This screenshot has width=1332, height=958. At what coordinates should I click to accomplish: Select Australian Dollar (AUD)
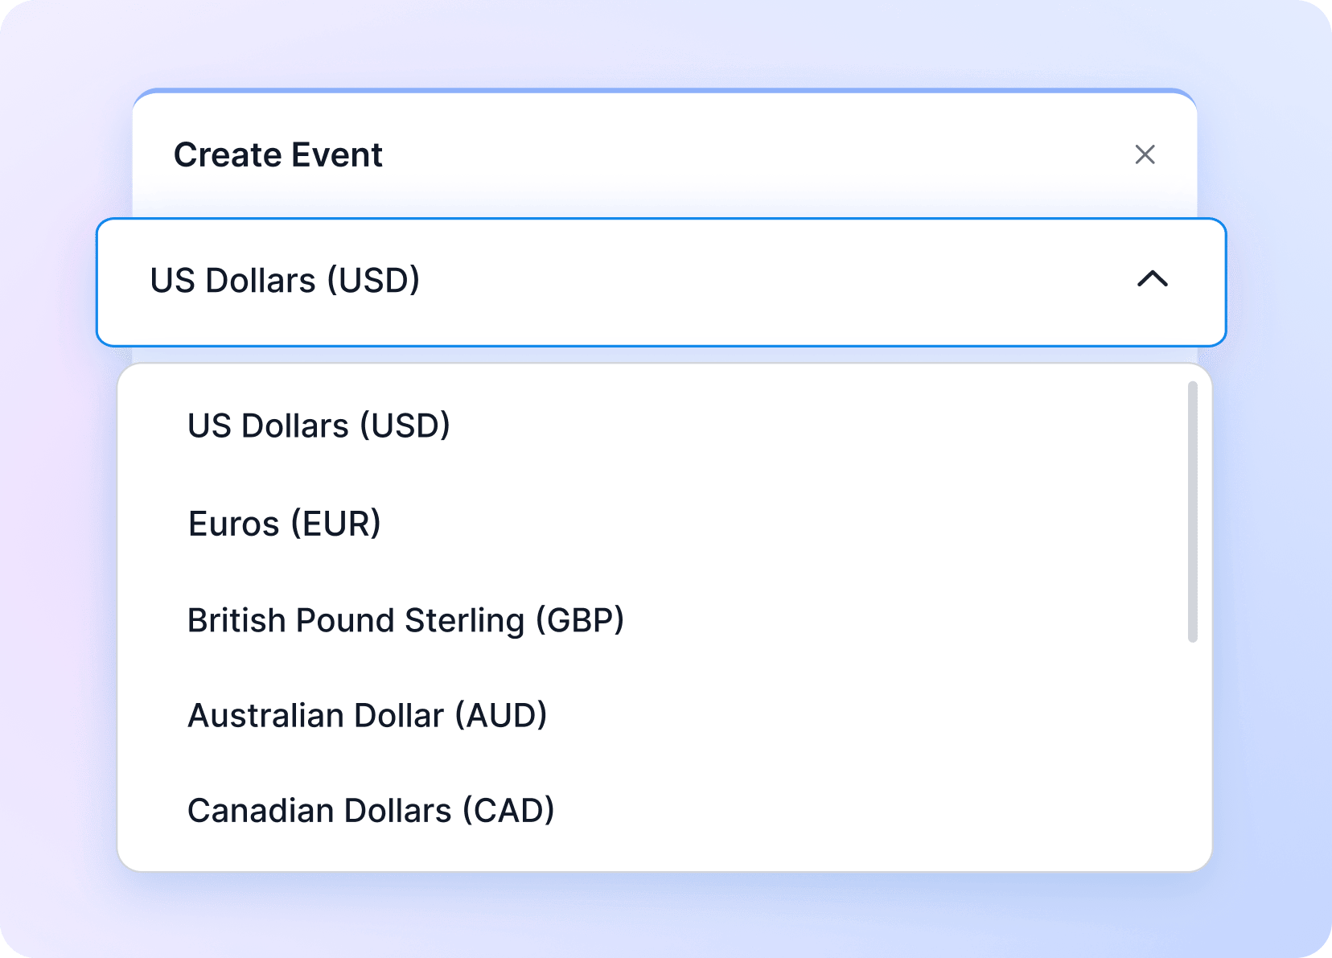point(368,715)
